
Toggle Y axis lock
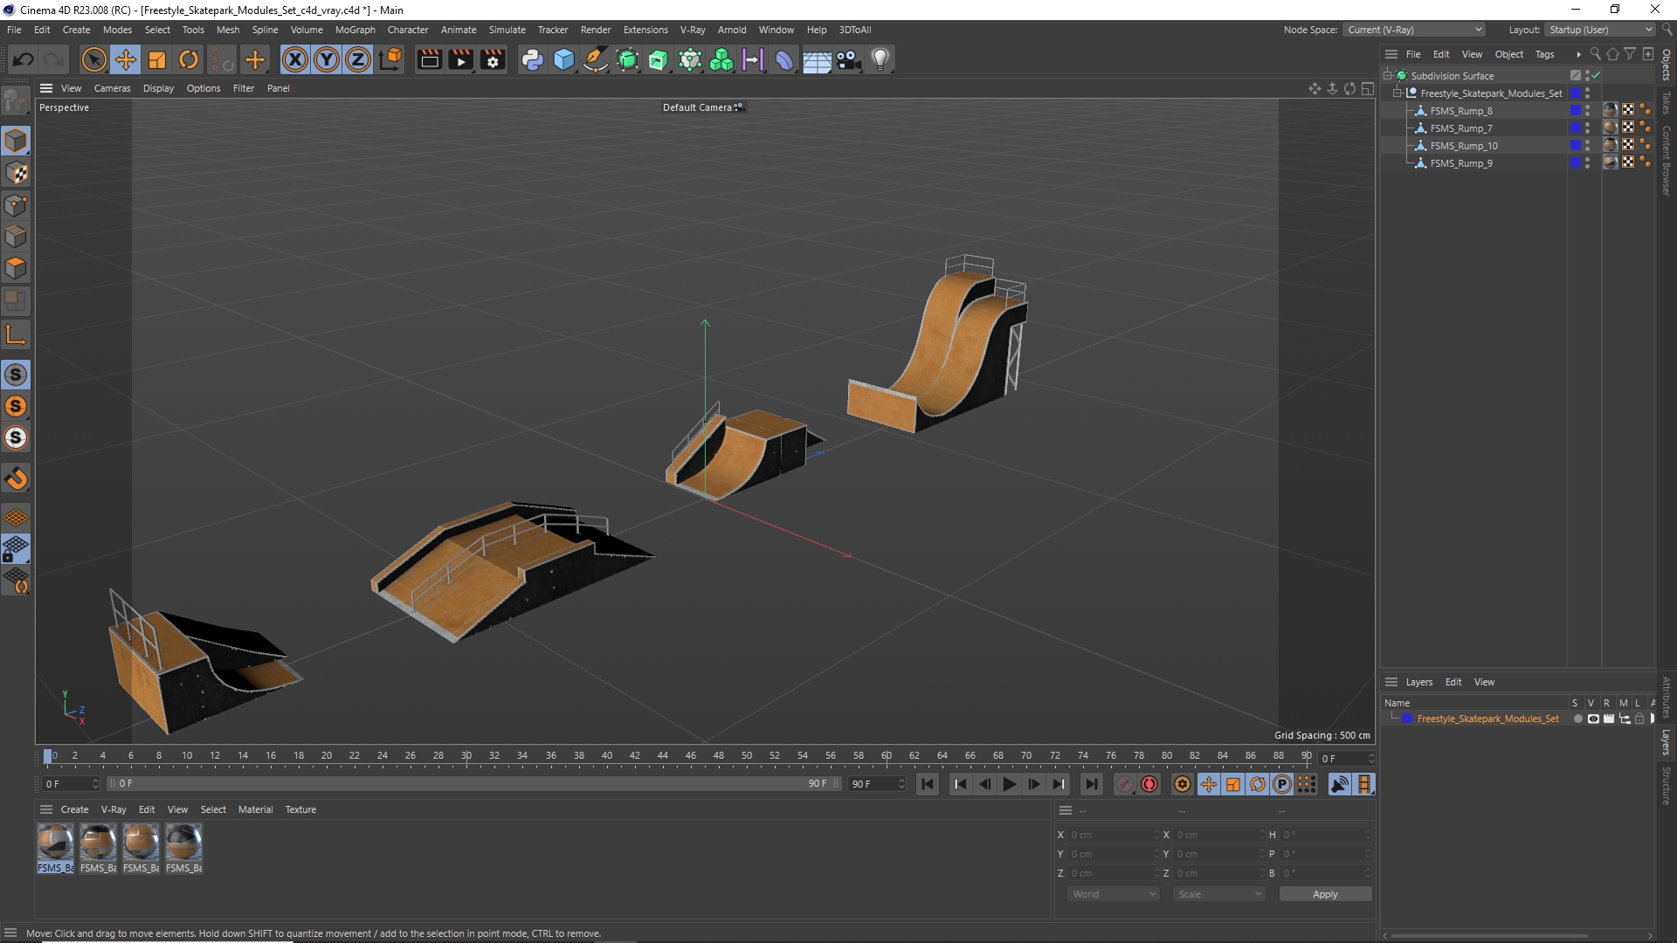click(327, 59)
